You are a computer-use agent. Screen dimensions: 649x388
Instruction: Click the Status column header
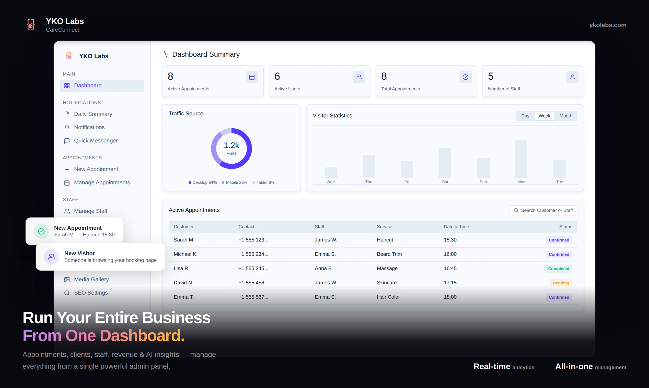[x=565, y=227]
